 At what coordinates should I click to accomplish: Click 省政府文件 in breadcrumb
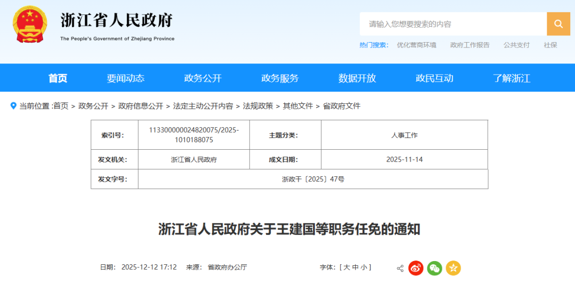(x=342, y=106)
